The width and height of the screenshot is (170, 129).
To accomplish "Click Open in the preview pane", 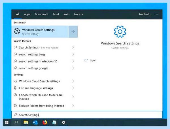I will 93,61.
